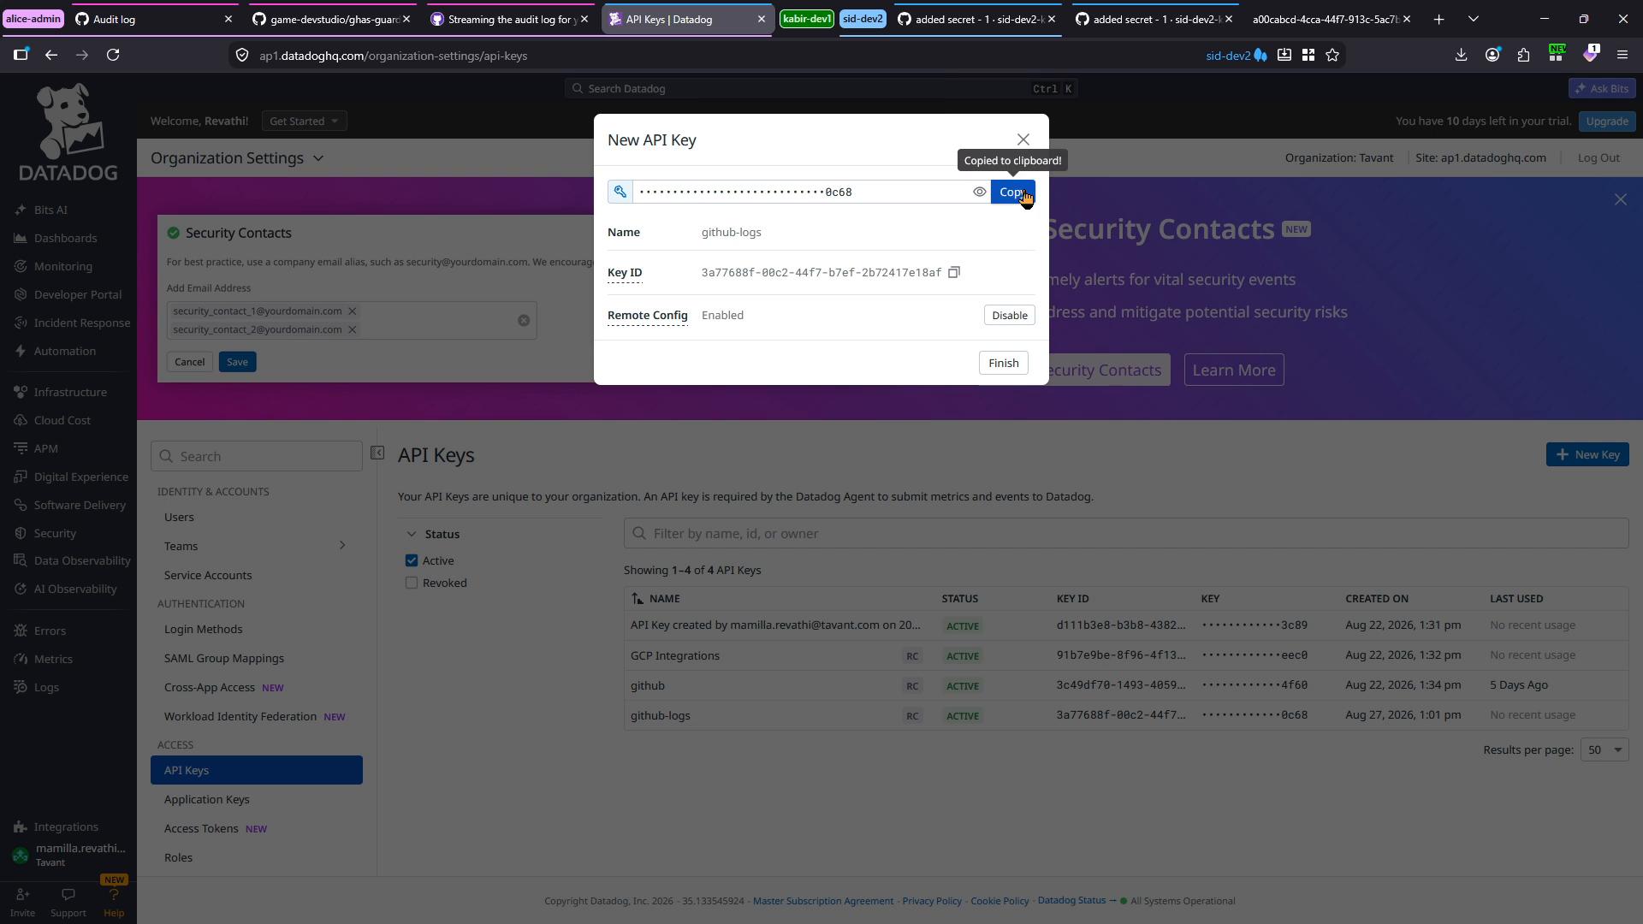Click the Invite icon
The height and width of the screenshot is (924, 1643).
[22, 894]
